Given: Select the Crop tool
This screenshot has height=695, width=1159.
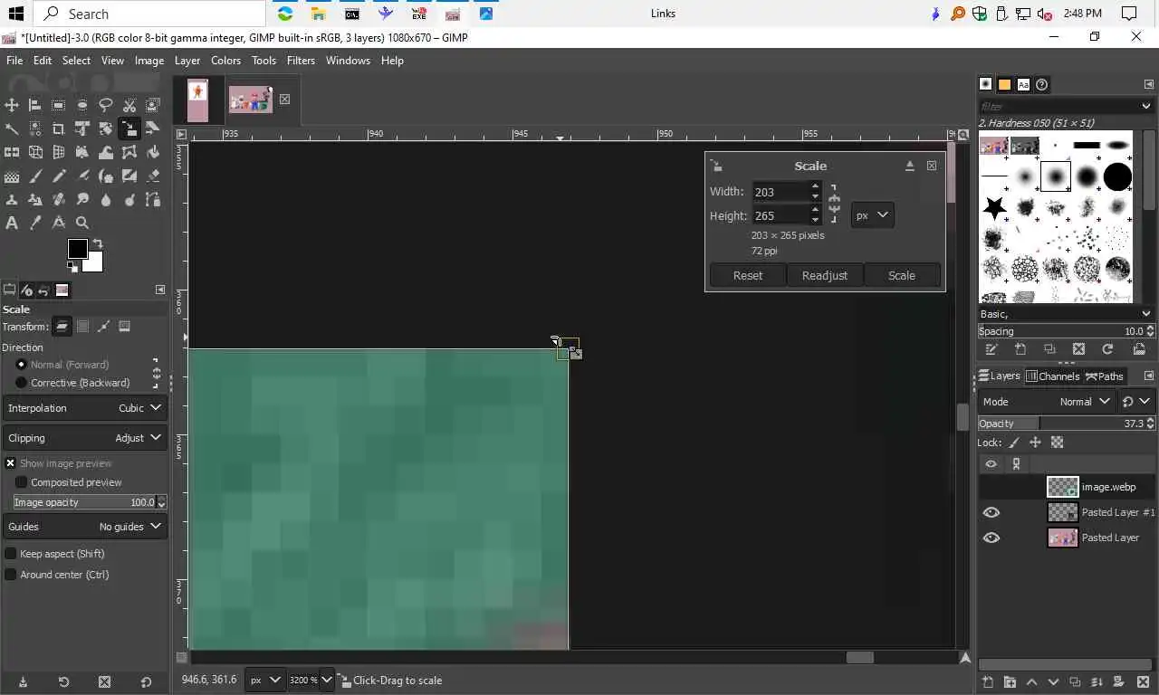Looking at the screenshot, I should [59, 129].
